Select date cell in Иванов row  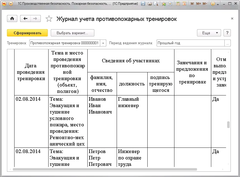(31, 121)
